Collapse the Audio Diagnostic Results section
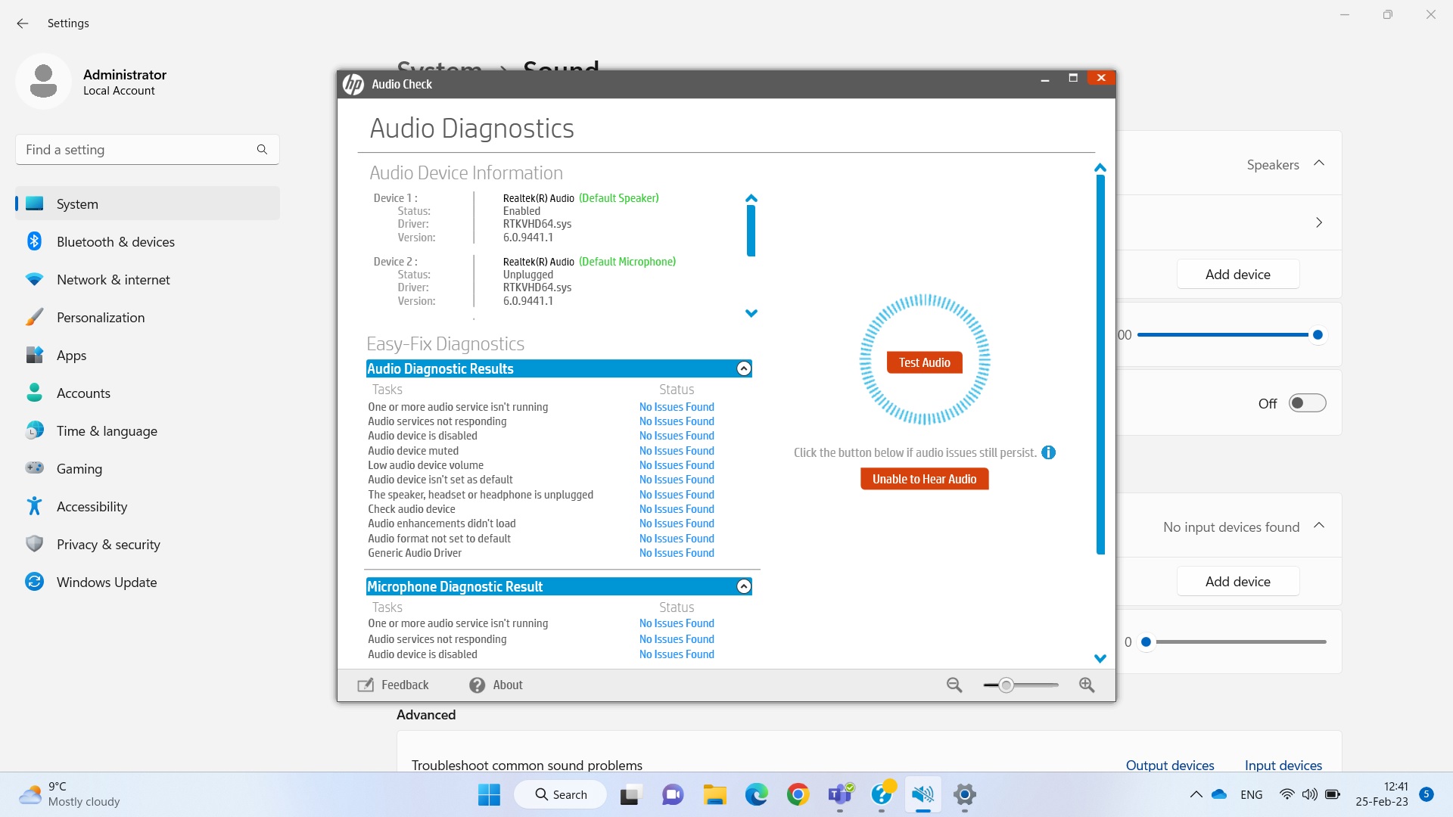The width and height of the screenshot is (1453, 817). [x=742, y=368]
